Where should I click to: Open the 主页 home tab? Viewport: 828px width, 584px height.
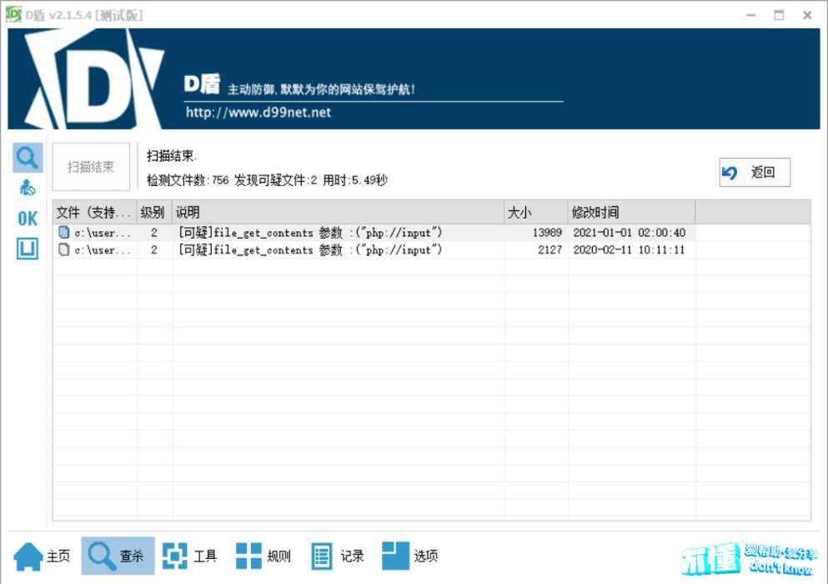pyautogui.click(x=42, y=556)
